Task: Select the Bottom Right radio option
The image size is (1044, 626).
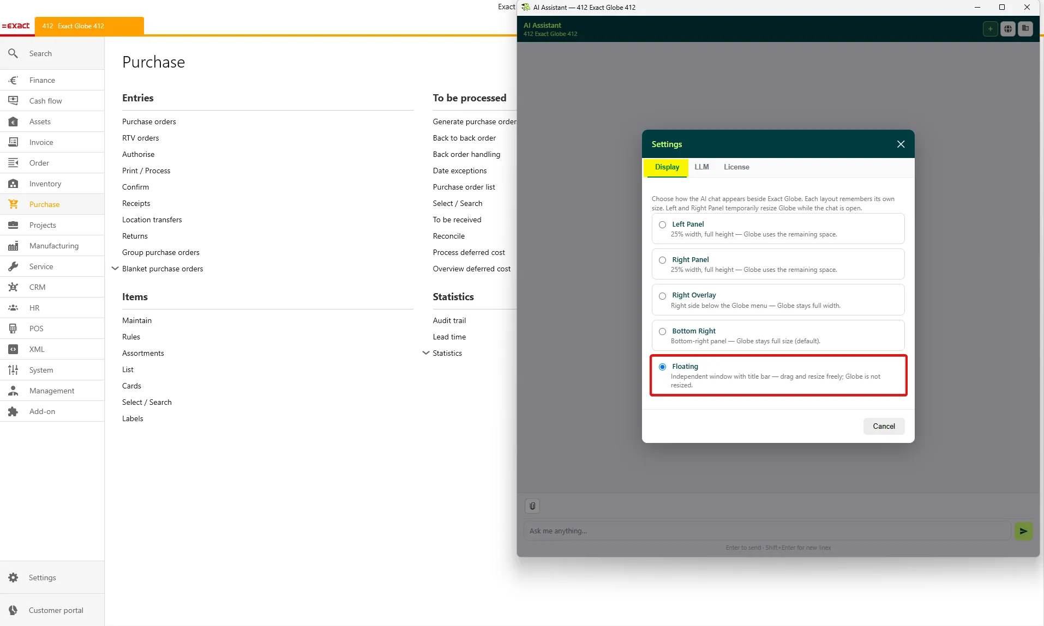Action: pos(662,331)
